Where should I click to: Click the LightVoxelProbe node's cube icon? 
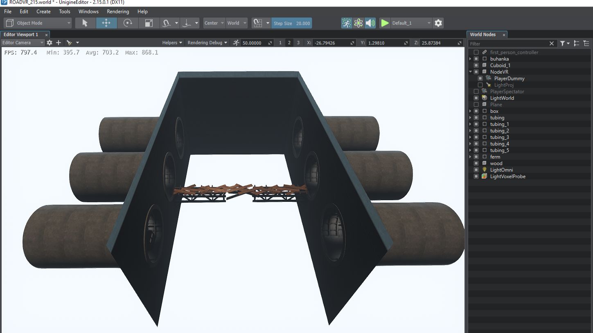[485, 177]
